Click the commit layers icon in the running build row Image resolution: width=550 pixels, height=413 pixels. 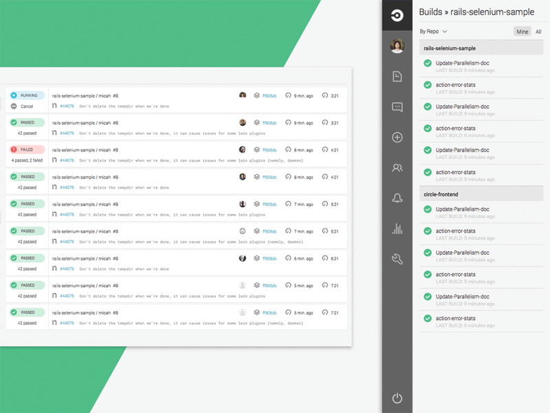(256, 95)
